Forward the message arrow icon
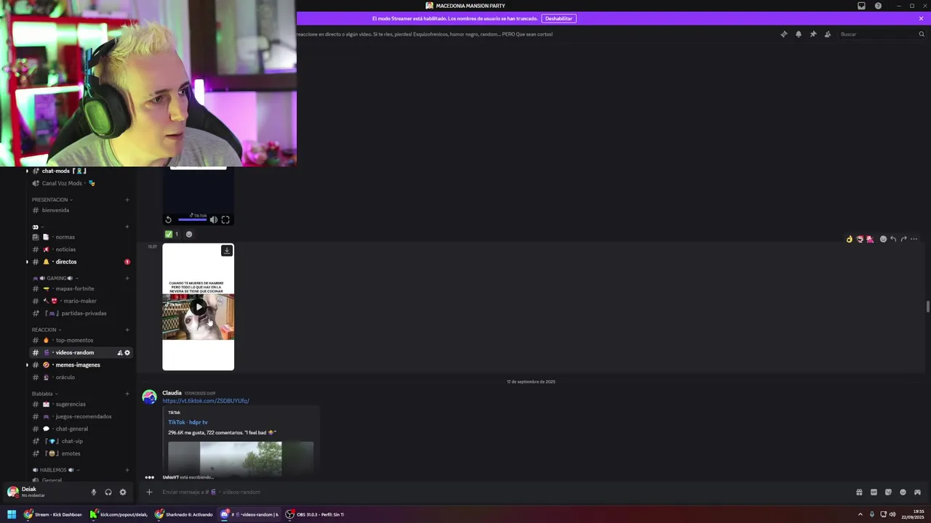Screen dimensions: 931x523 click(903, 239)
